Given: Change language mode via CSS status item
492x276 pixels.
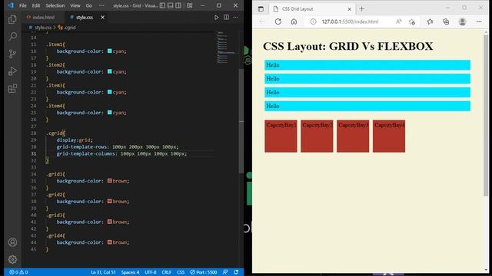Looking at the screenshot, I should 181,272.
